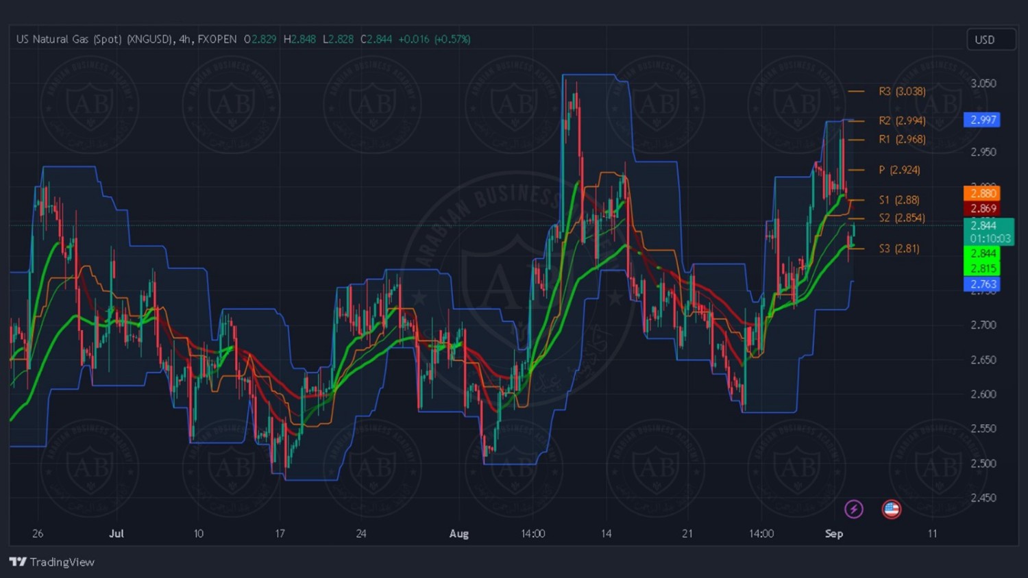Click the 2.550 price axis tick
This screenshot has height=578, width=1028.
[x=983, y=429]
